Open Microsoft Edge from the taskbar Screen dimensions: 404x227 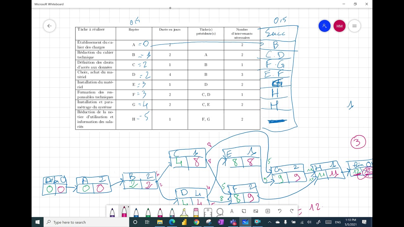click(x=172, y=222)
